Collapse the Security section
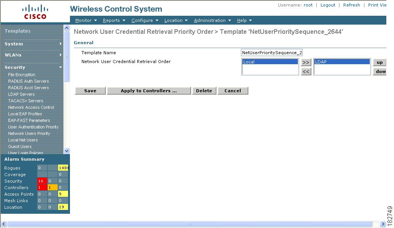 point(33,67)
